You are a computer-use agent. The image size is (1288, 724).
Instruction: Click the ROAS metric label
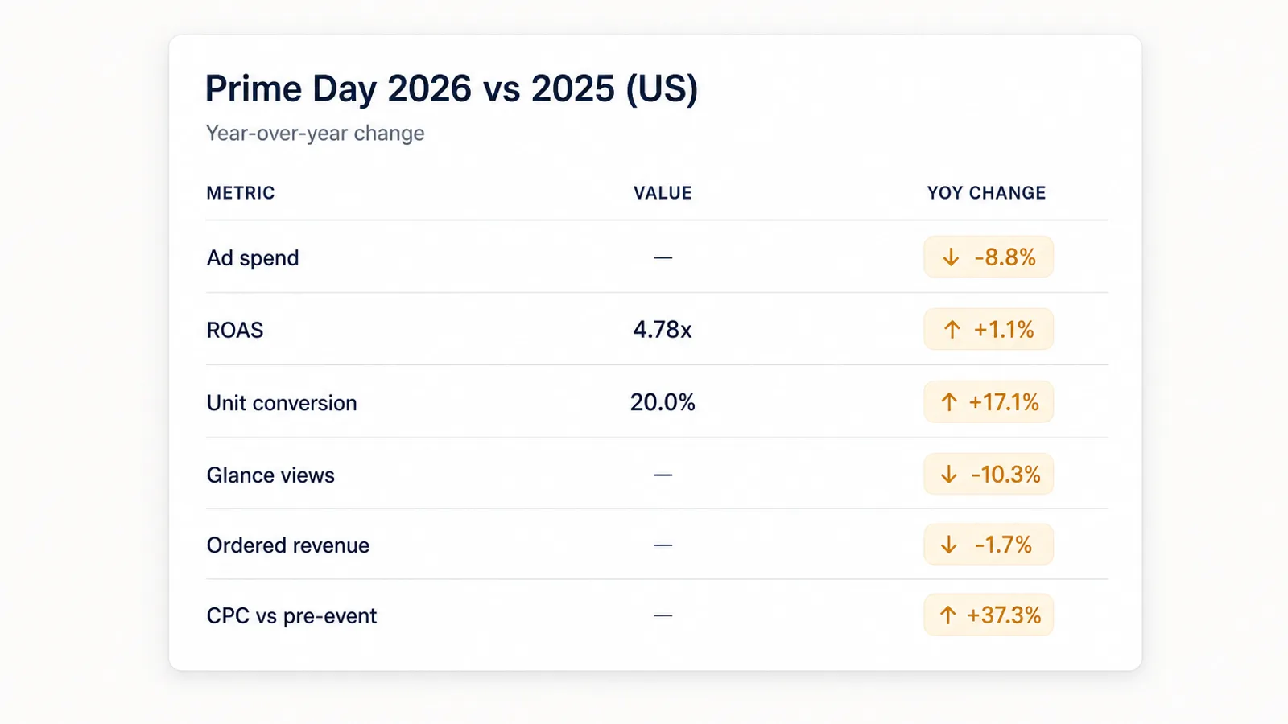[x=235, y=331]
